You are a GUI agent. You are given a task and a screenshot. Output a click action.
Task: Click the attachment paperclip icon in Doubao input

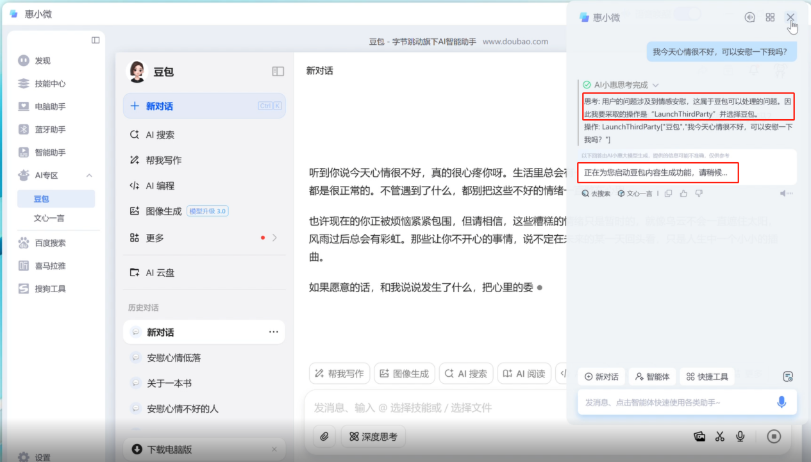click(324, 436)
